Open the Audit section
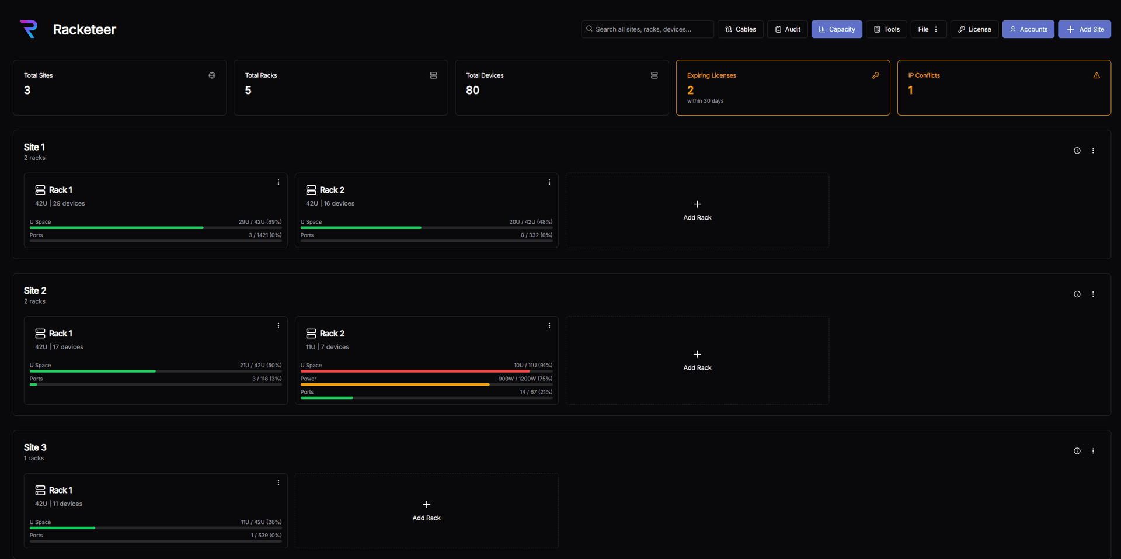Image resolution: width=1121 pixels, height=559 pixels. [x=786, y=29]
